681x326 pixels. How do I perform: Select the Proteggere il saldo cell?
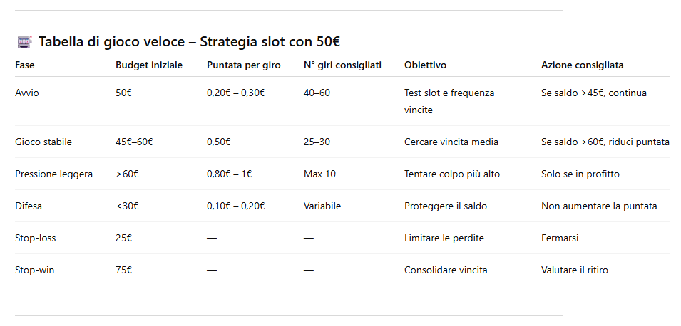445,206
